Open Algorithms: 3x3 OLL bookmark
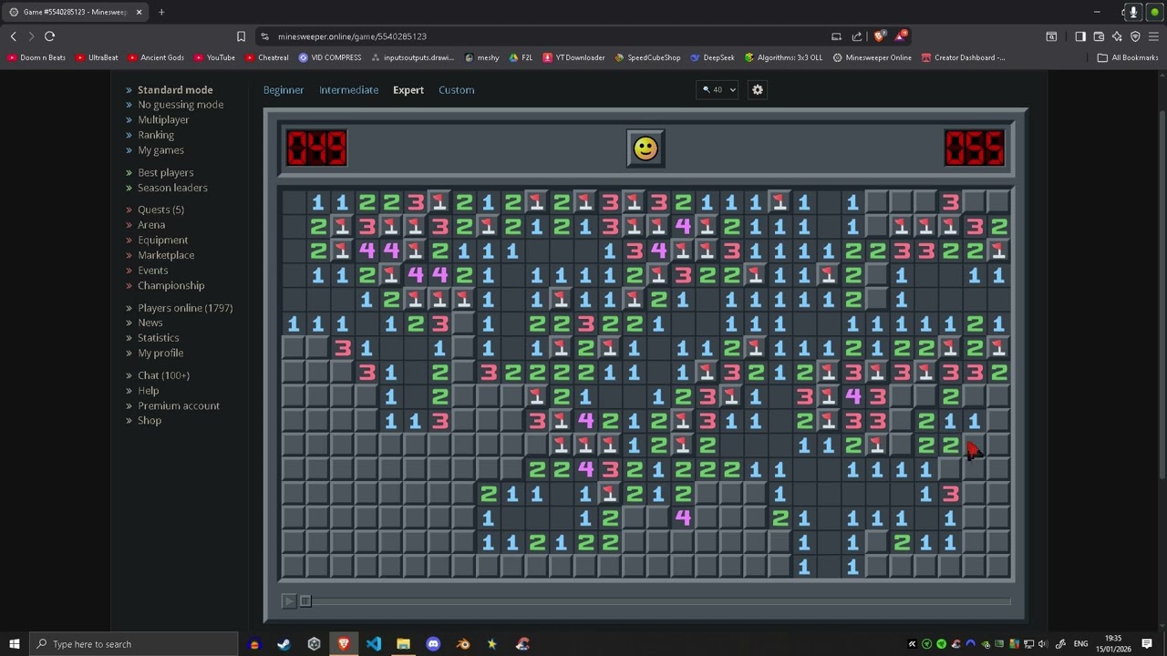1167x656 pixels. click(x=783, y=57)
